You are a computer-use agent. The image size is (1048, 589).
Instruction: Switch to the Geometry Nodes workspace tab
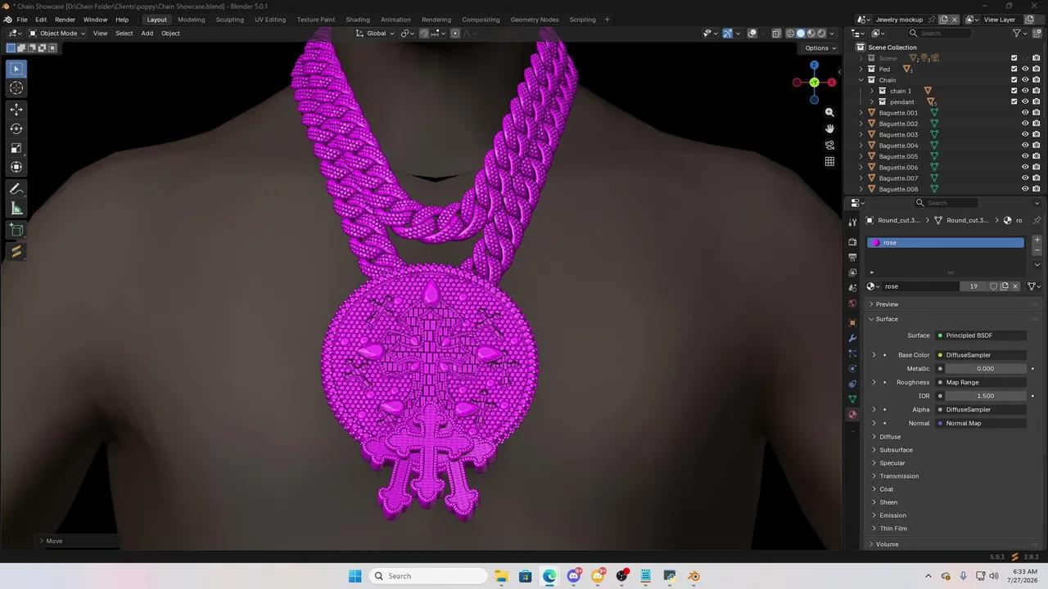tap(535, 20)
